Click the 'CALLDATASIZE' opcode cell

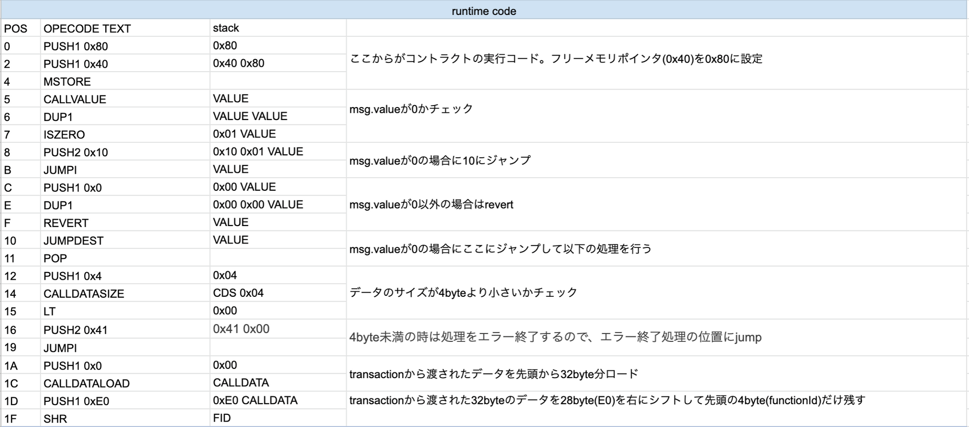pos(125,293)
